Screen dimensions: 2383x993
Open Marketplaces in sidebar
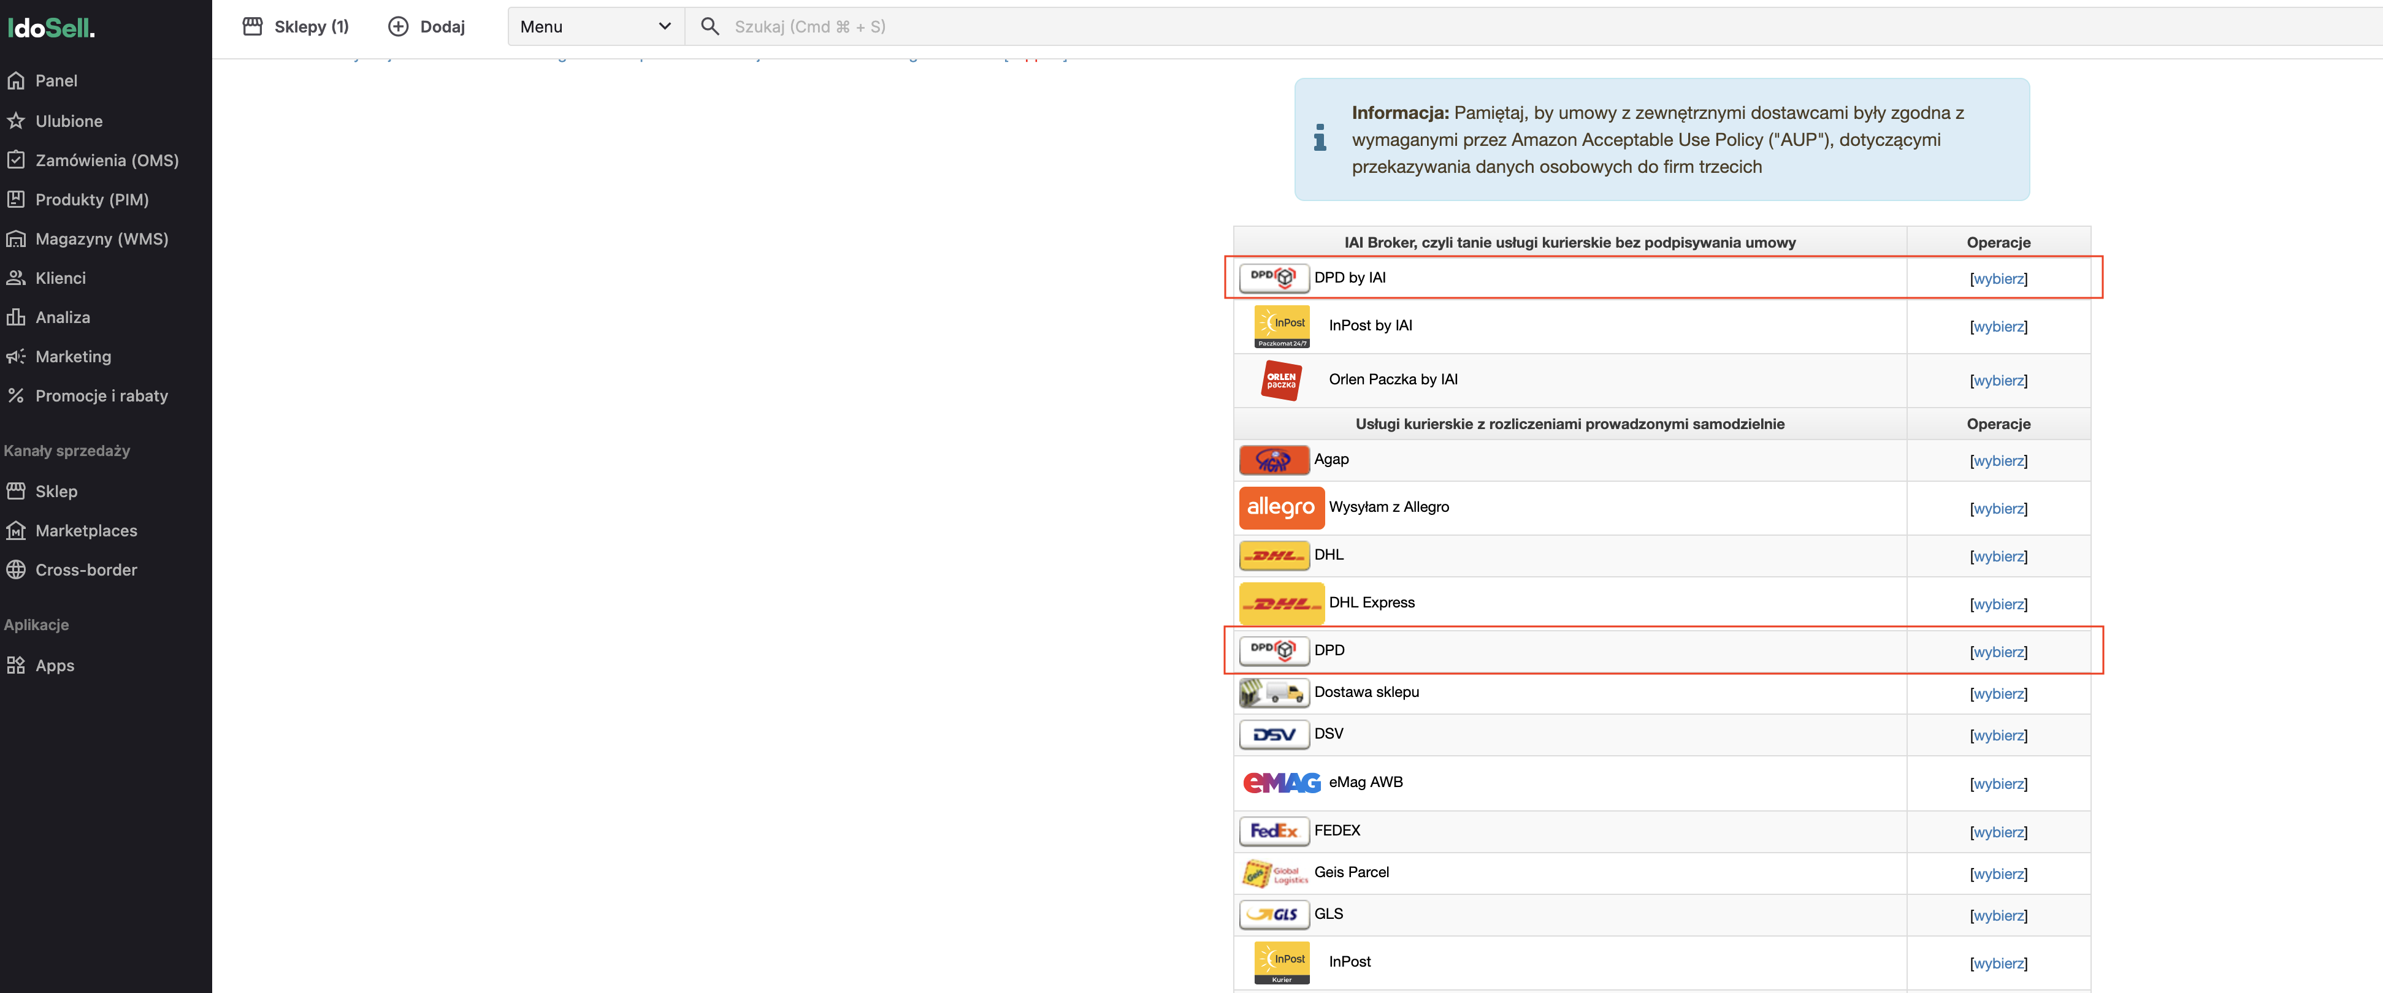86,531
